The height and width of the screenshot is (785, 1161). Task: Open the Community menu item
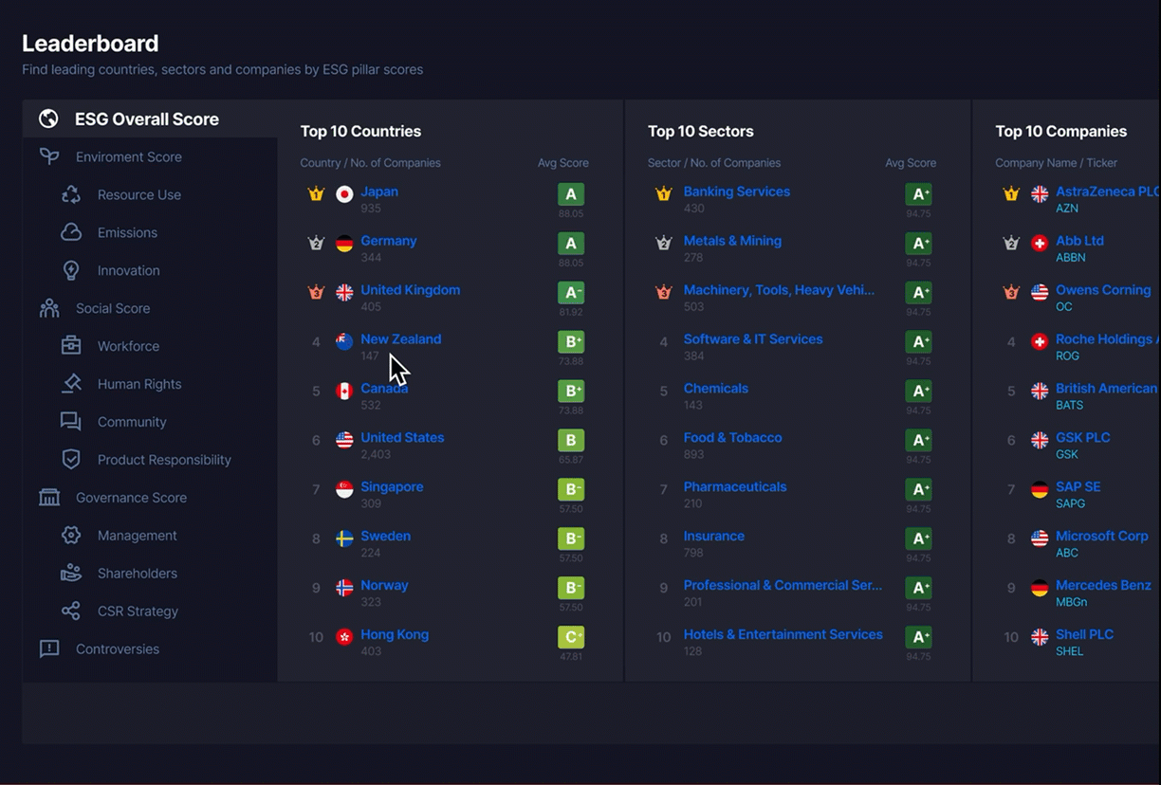point(132,422)
